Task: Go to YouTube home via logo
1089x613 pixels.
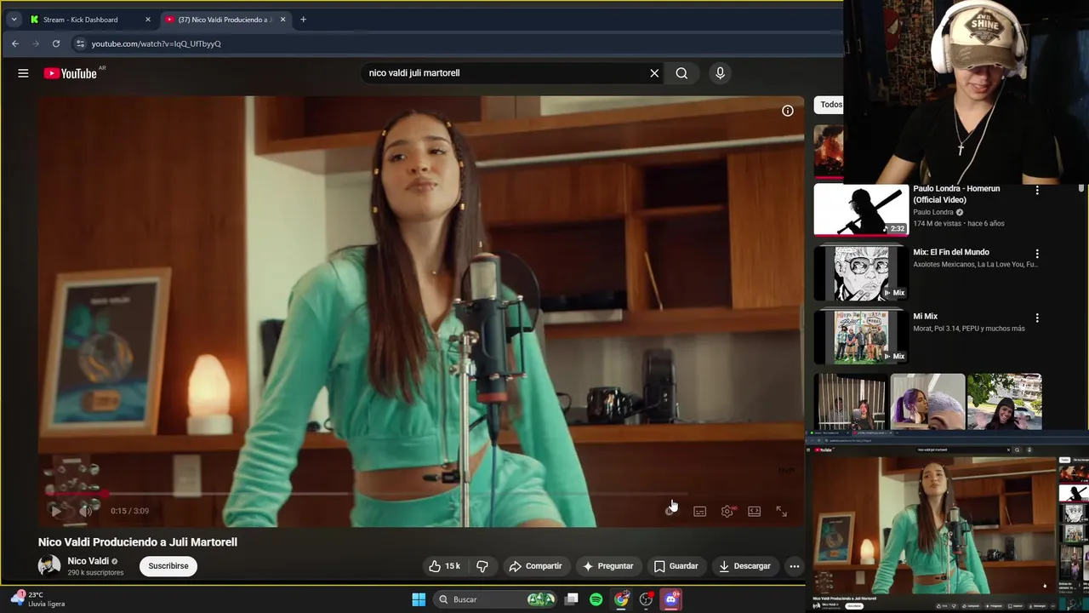Action: pos(71,73)
